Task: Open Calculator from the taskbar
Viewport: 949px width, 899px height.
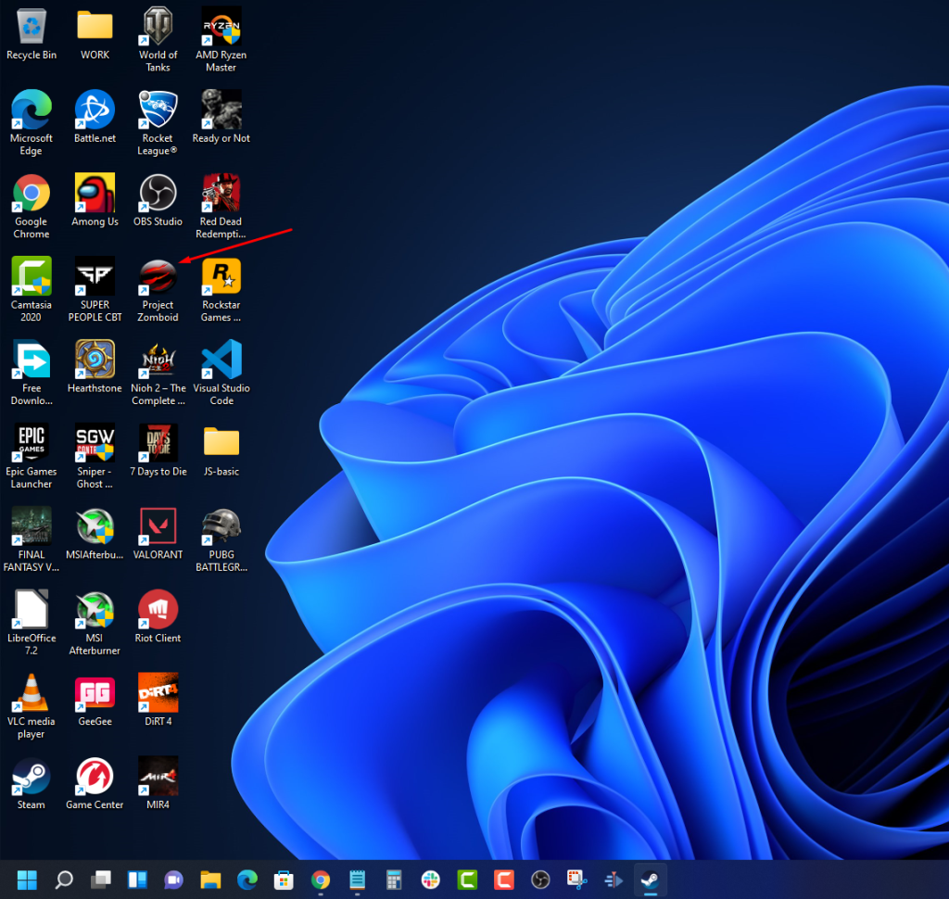Action: pyautogui.click(x=394, y=880)
